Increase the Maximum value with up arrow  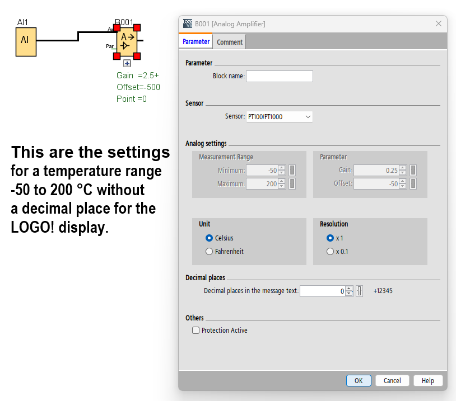(x=282, y=181)
